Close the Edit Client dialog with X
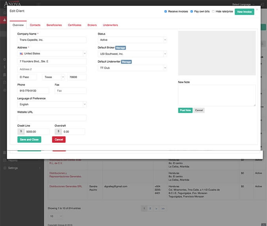This screenshot has height=226, width=267. (257, 9)
